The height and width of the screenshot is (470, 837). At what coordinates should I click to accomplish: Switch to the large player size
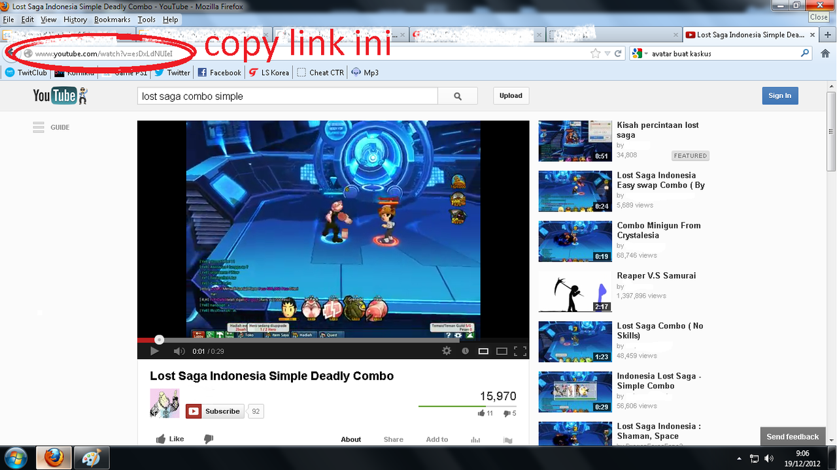[x=502, y=351]
